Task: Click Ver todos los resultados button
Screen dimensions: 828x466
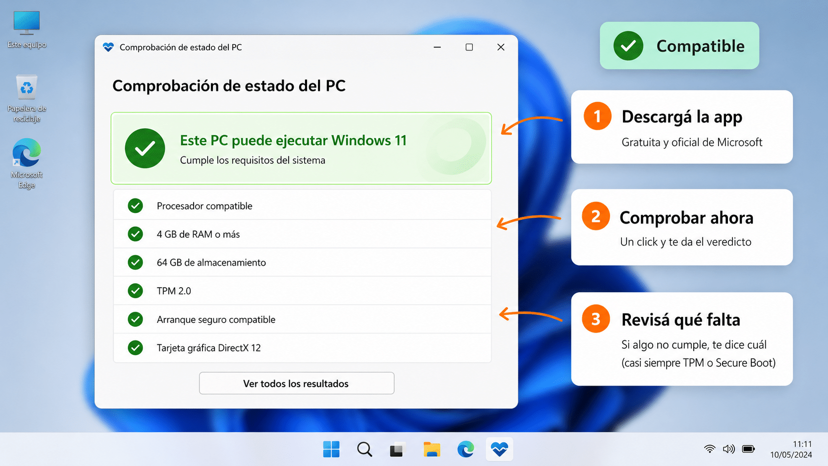Action: click(297, 383)
